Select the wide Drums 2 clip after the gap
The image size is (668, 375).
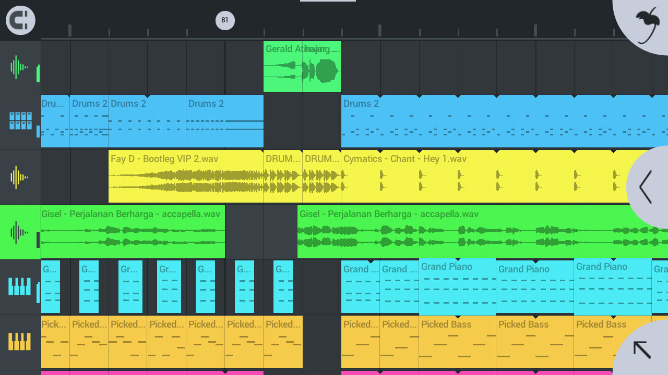[505, 121]
